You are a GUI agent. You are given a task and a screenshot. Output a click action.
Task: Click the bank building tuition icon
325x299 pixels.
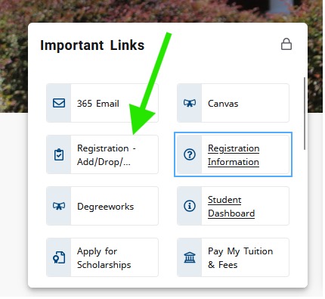[x=190, y=257]
